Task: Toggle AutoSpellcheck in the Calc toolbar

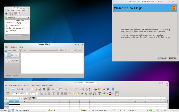Action: (x=48, y=89)
